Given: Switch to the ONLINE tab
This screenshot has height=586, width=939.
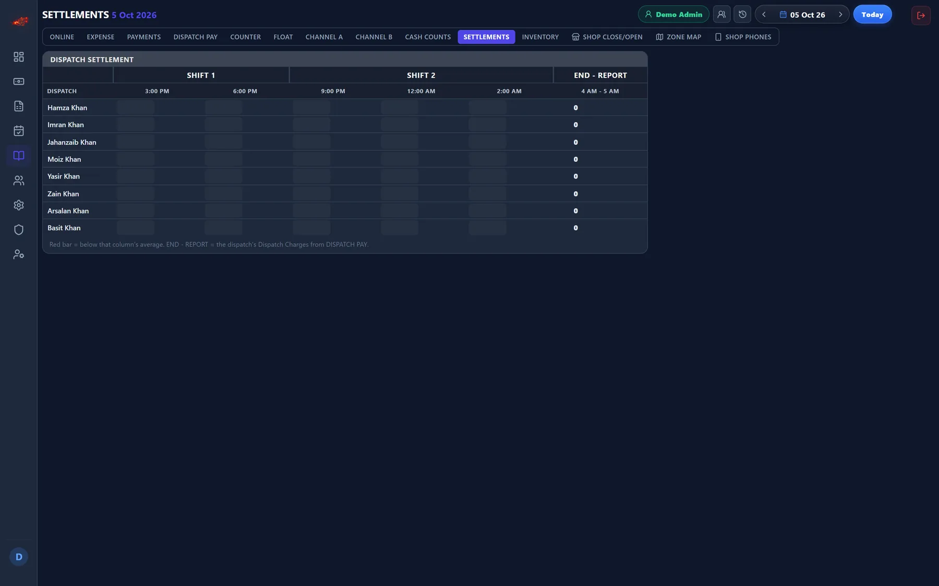Looking at the screenshot, I should [62, 37].
